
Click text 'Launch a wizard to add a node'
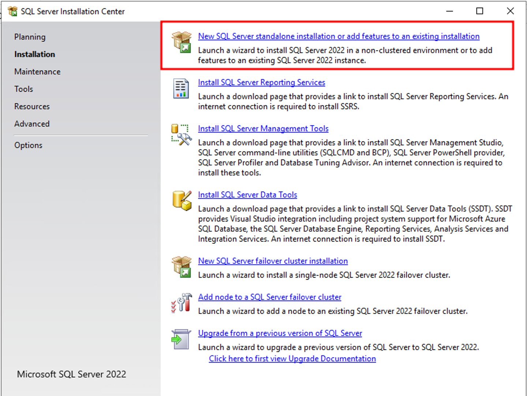click(252, 311)
